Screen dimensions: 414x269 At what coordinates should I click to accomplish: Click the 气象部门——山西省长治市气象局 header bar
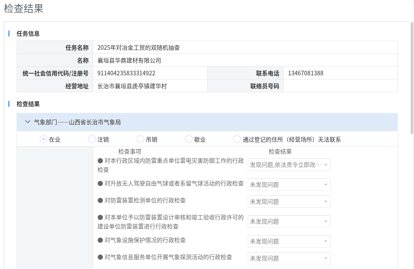(207, 122)
